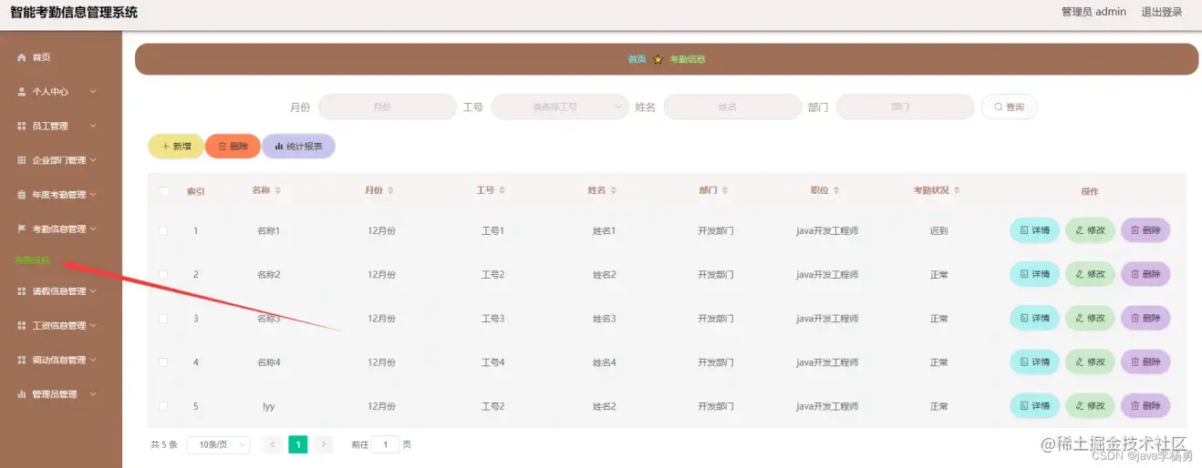This screenshot has height=468, width=1202.
Task: Open the 调动信息管理 sidebar menu
Action: tap(61, 360)
